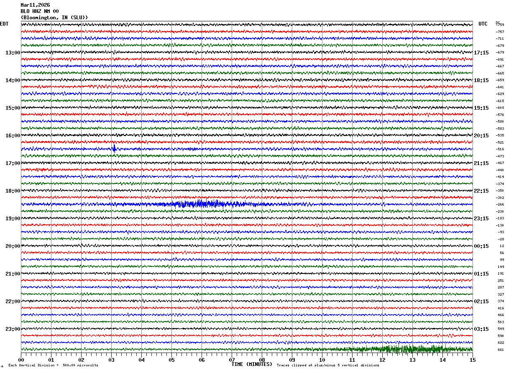The width and height of the screenshot is (506, 371).
Task: Click the DC offset value -350
Action: click(500, 191)
